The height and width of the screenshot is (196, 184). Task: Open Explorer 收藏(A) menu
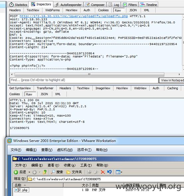click(70, 165)
